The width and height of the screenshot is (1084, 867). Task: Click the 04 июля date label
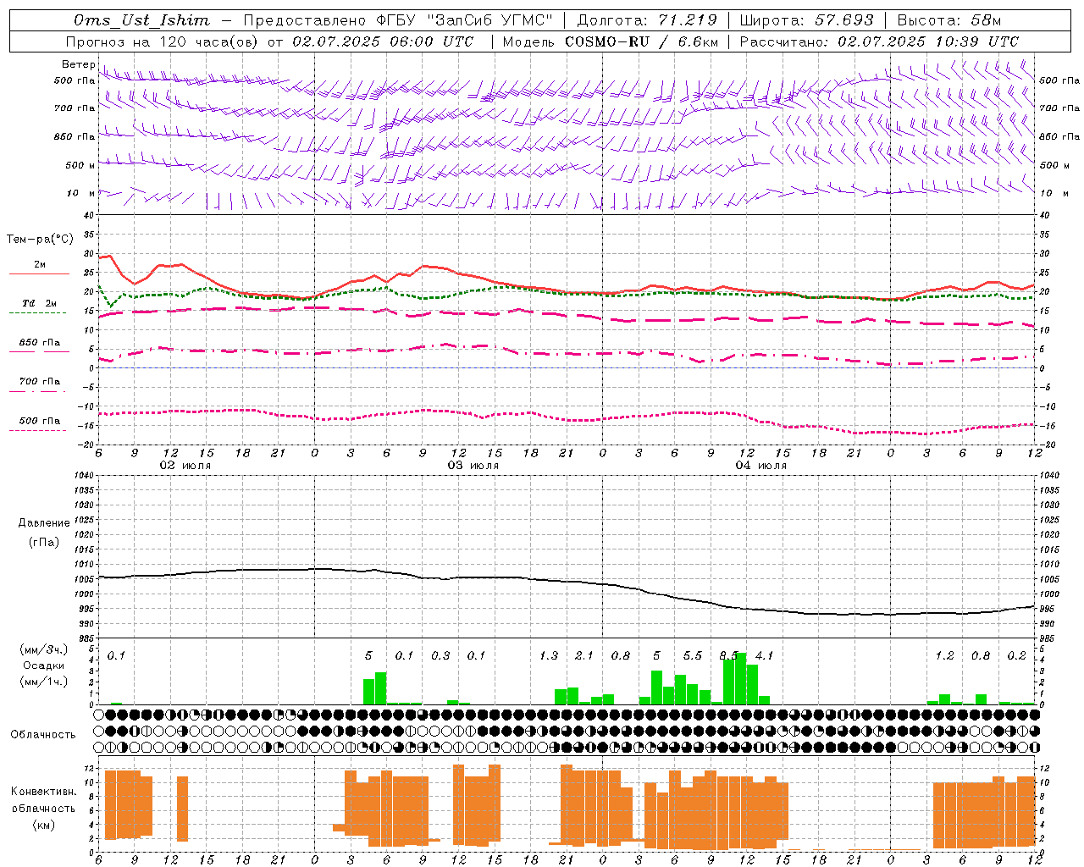pyautogui.click(x=760, y=466)
